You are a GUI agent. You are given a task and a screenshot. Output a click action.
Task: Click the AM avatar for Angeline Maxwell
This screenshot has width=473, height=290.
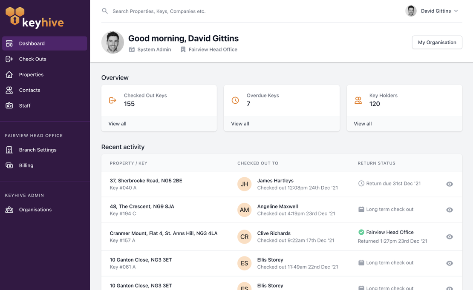(x=244, y=210)
